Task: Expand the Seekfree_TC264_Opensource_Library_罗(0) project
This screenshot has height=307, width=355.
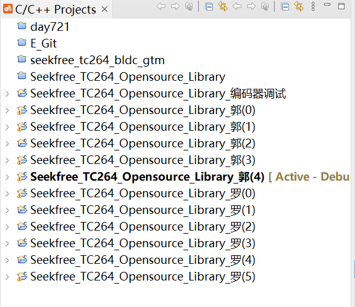Action: pos(7,194)
